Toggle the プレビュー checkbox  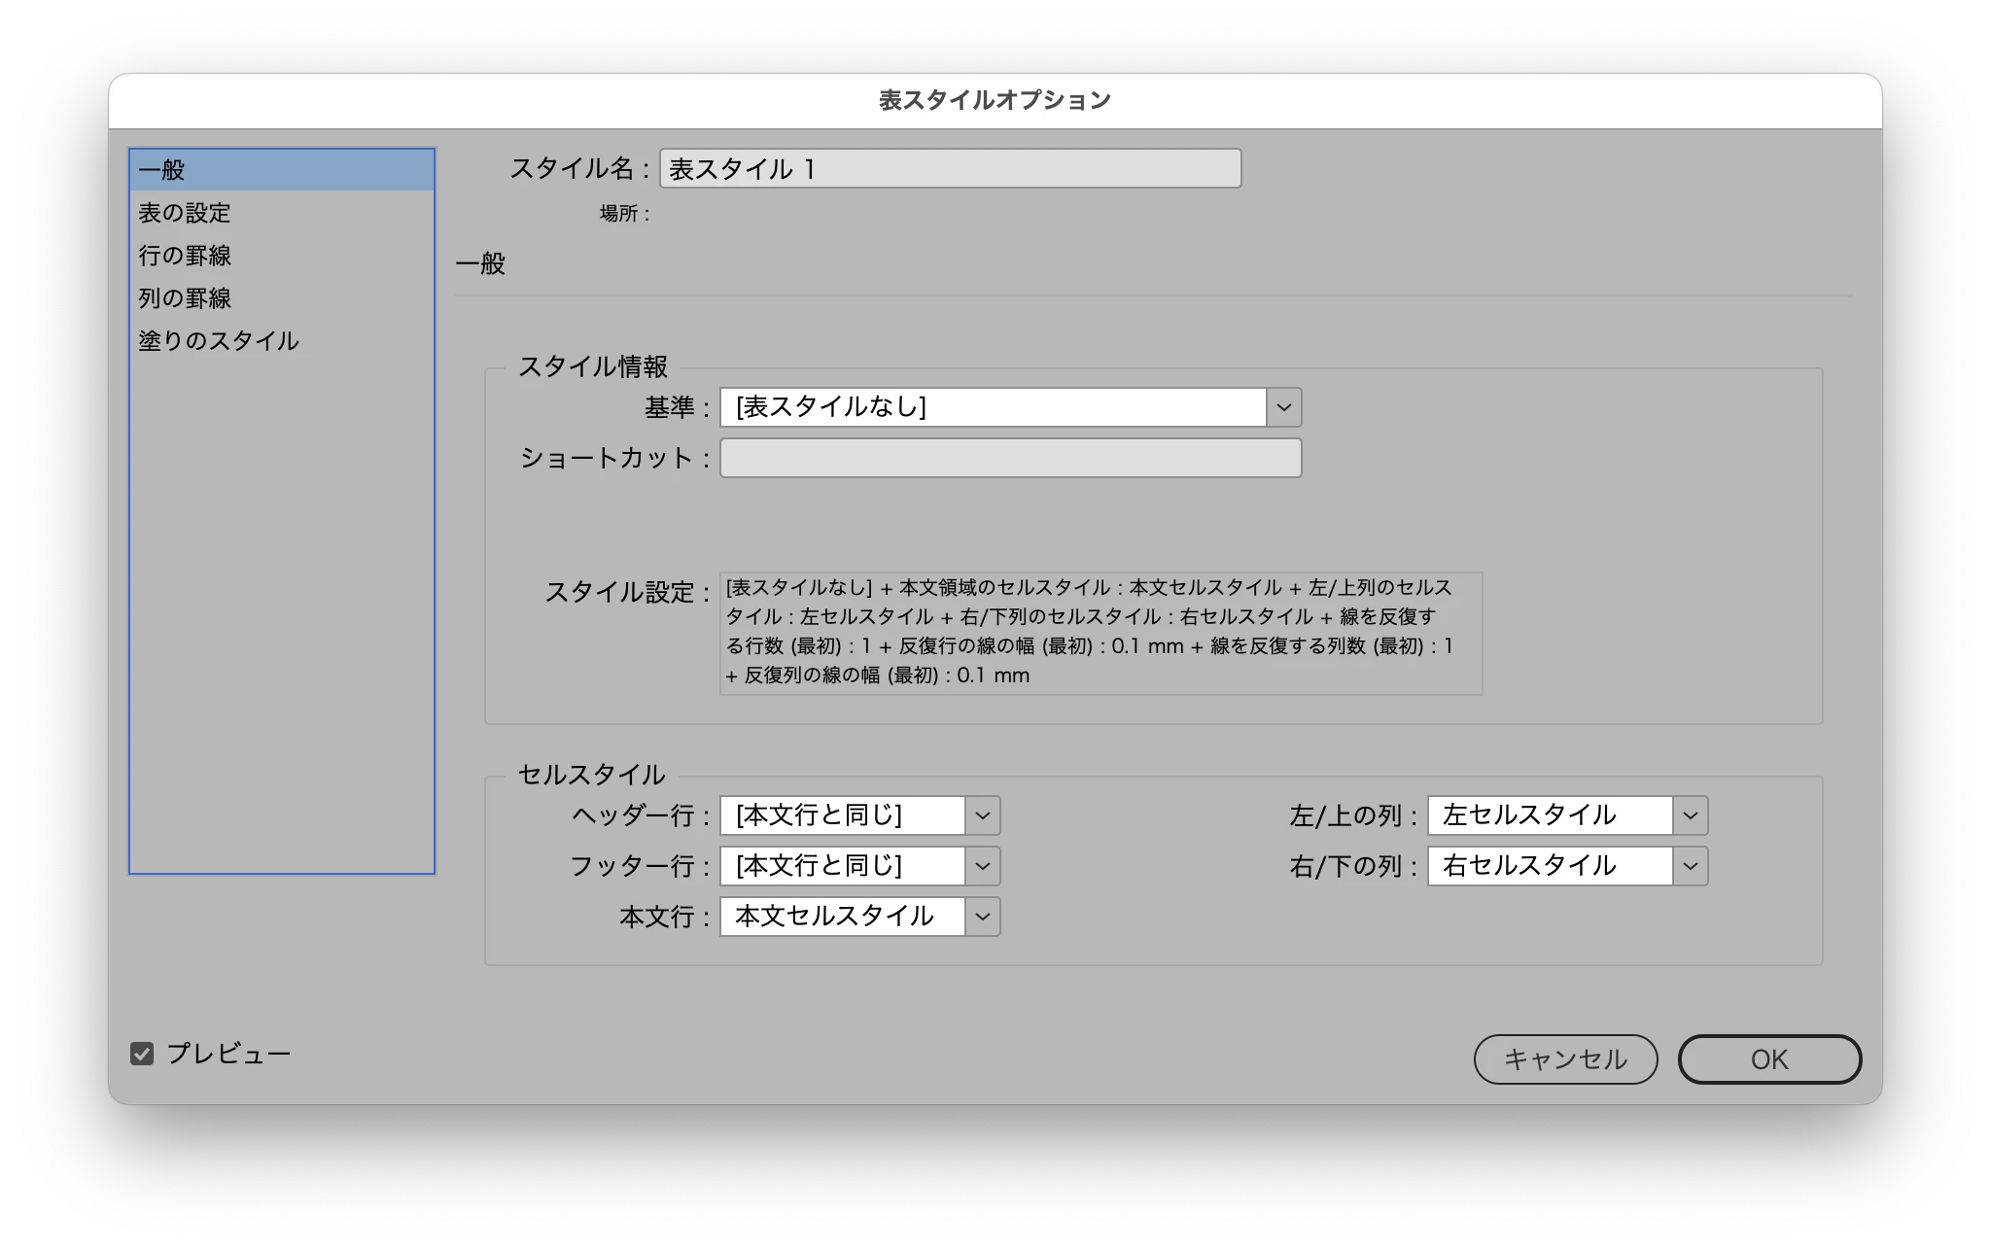(142, 1054)
